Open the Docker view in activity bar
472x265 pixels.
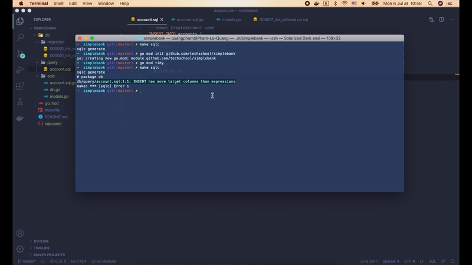[x=20, y=118]
